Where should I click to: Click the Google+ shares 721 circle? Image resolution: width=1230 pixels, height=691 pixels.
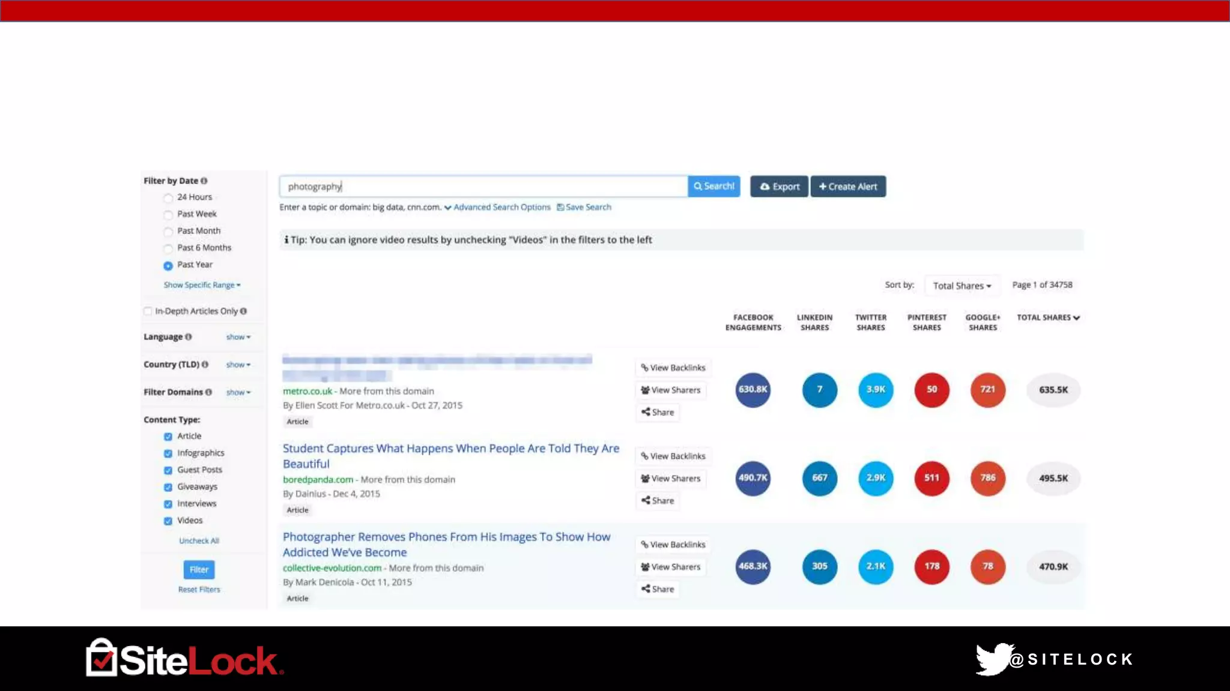point(987,390)
